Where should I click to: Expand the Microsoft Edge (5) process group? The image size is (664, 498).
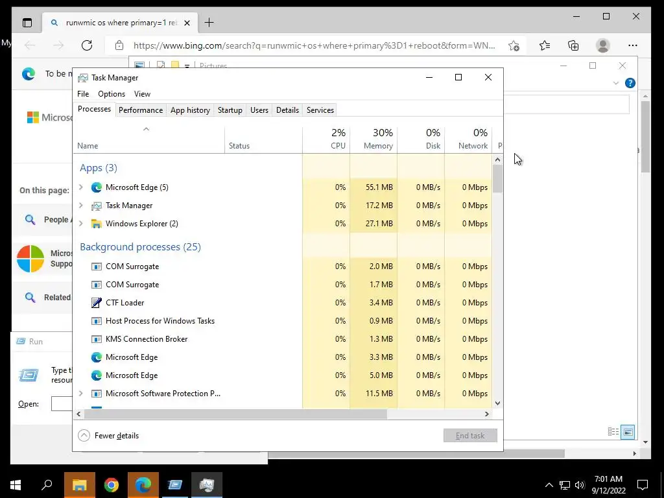coord(81,187)
